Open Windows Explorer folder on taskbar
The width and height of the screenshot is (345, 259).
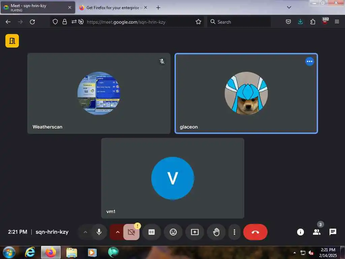[x=72, y=253]
